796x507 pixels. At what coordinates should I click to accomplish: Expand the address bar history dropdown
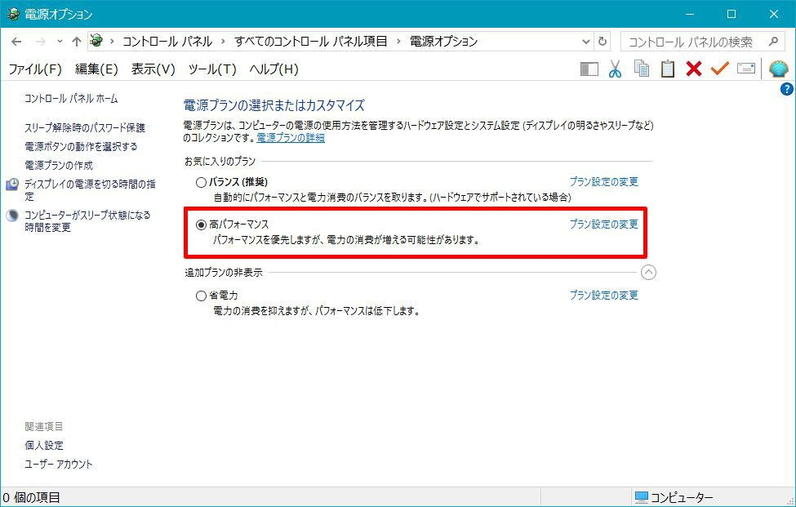(586, 42)
